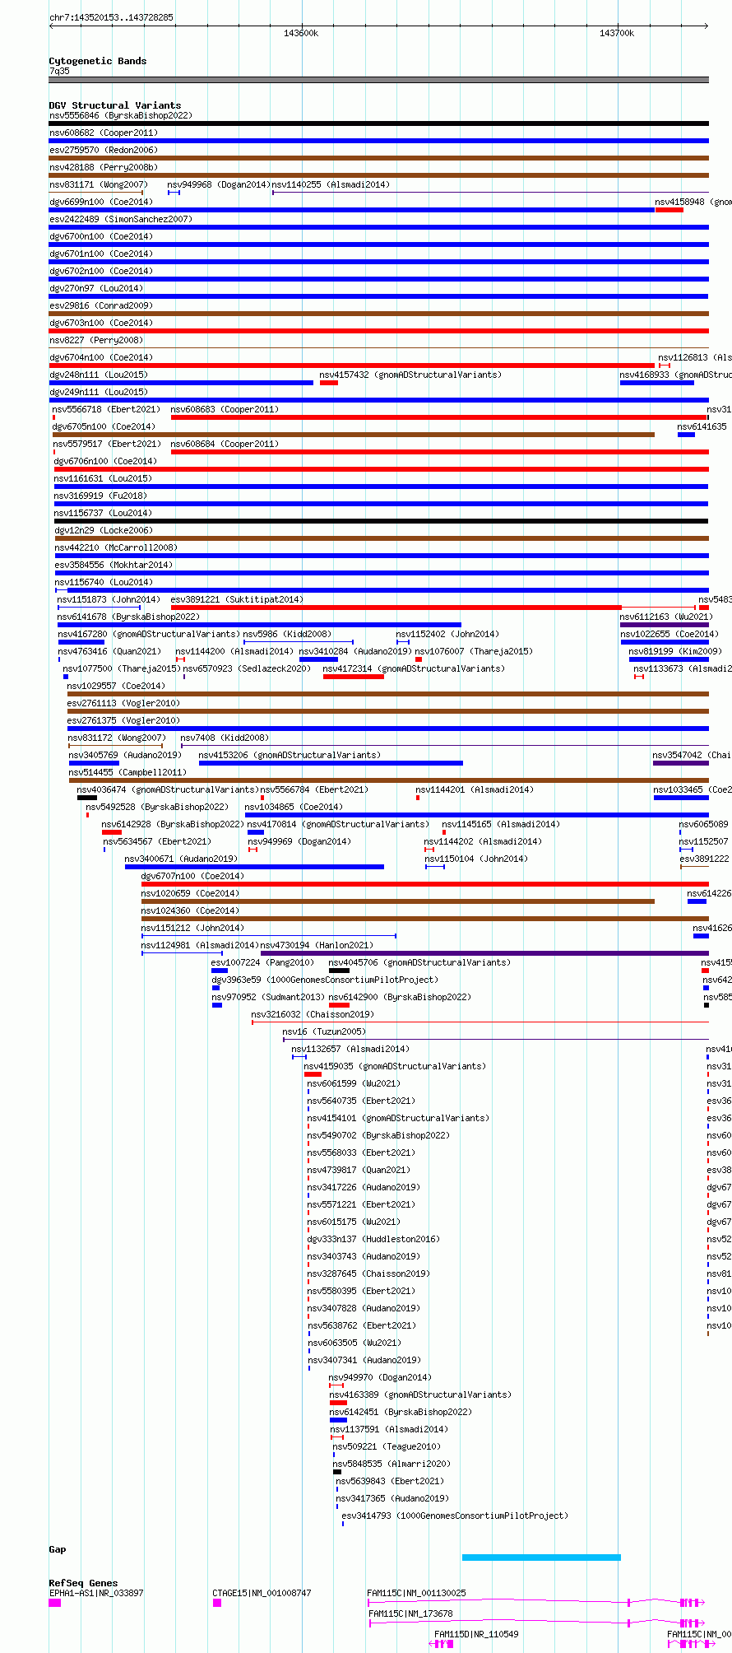Click esv3414793 (1000GenomesConsortiumPilotProject) label
The width and height of the screenshot is (732, 1653).
coord(455,1516)
